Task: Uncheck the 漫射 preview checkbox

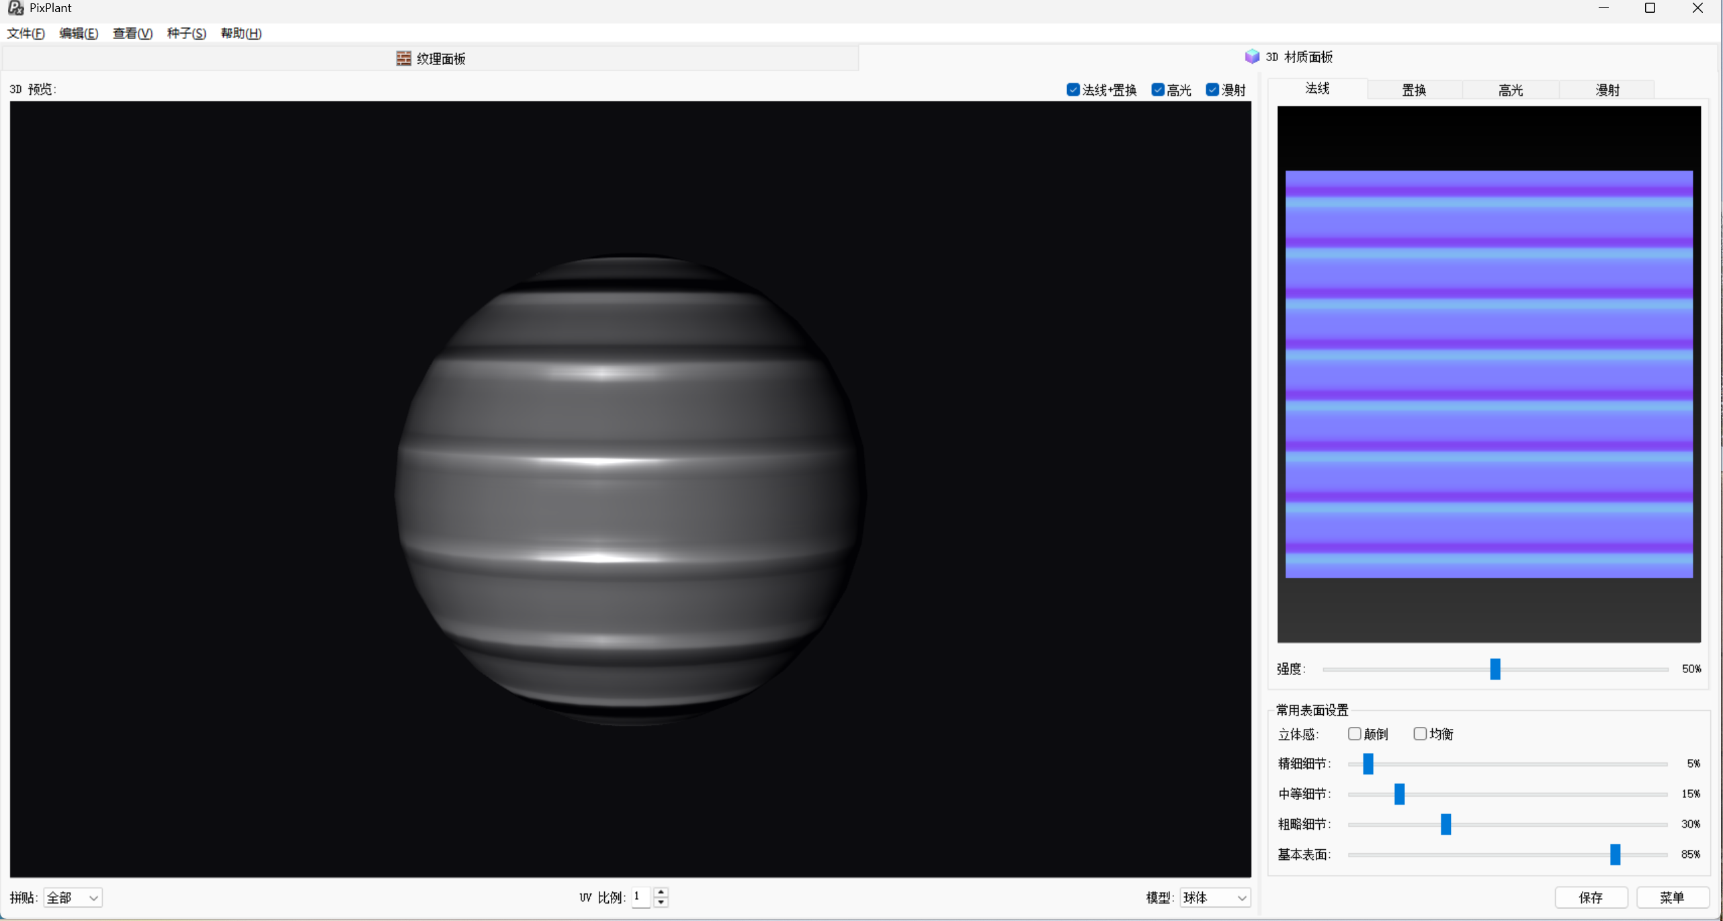Action: [x=1212, y=90]
